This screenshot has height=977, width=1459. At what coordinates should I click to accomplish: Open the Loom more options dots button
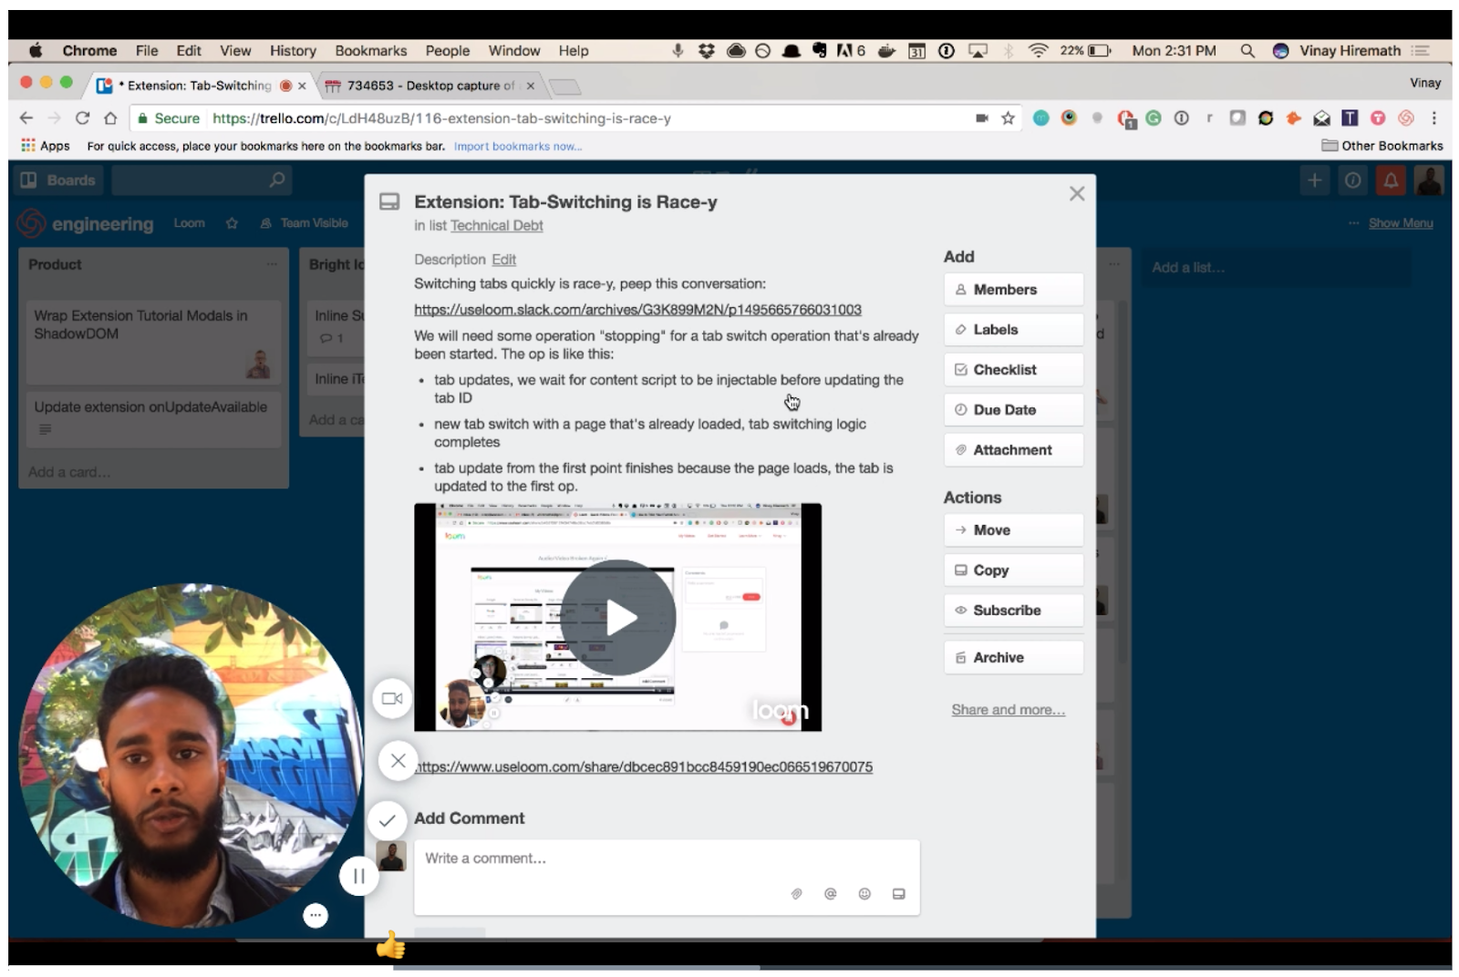[x=316, y=915]
